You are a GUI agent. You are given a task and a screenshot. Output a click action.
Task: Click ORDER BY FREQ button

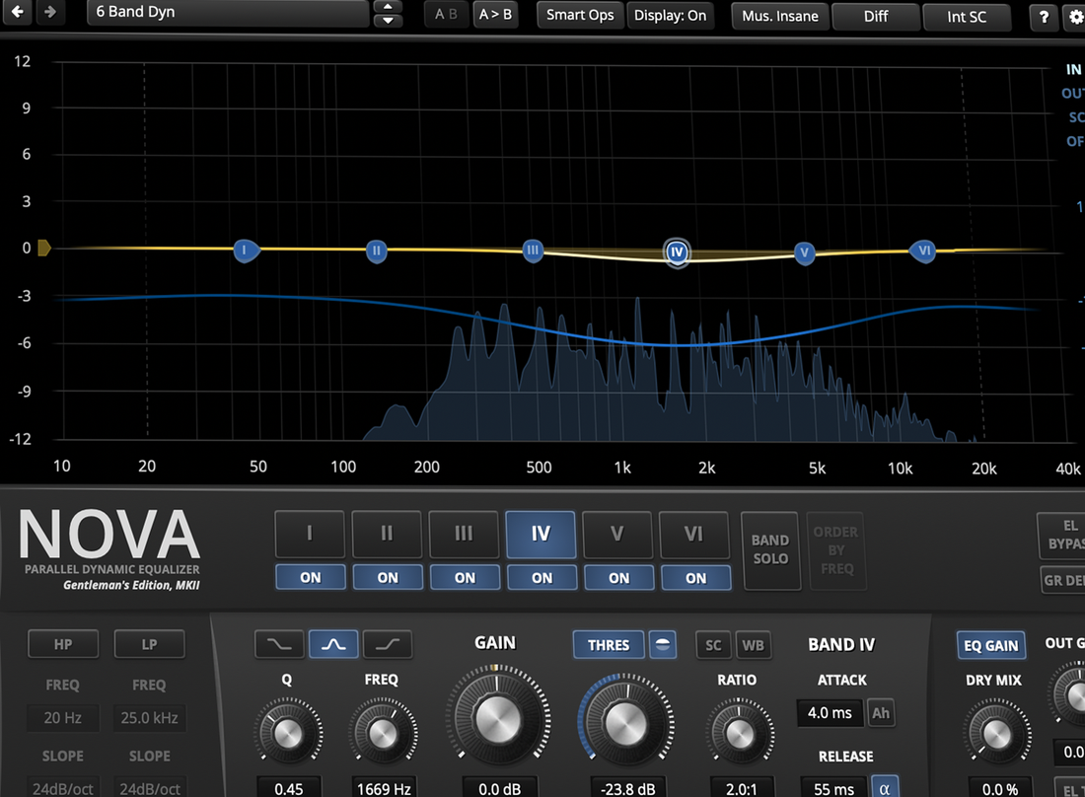pos(836,550)
